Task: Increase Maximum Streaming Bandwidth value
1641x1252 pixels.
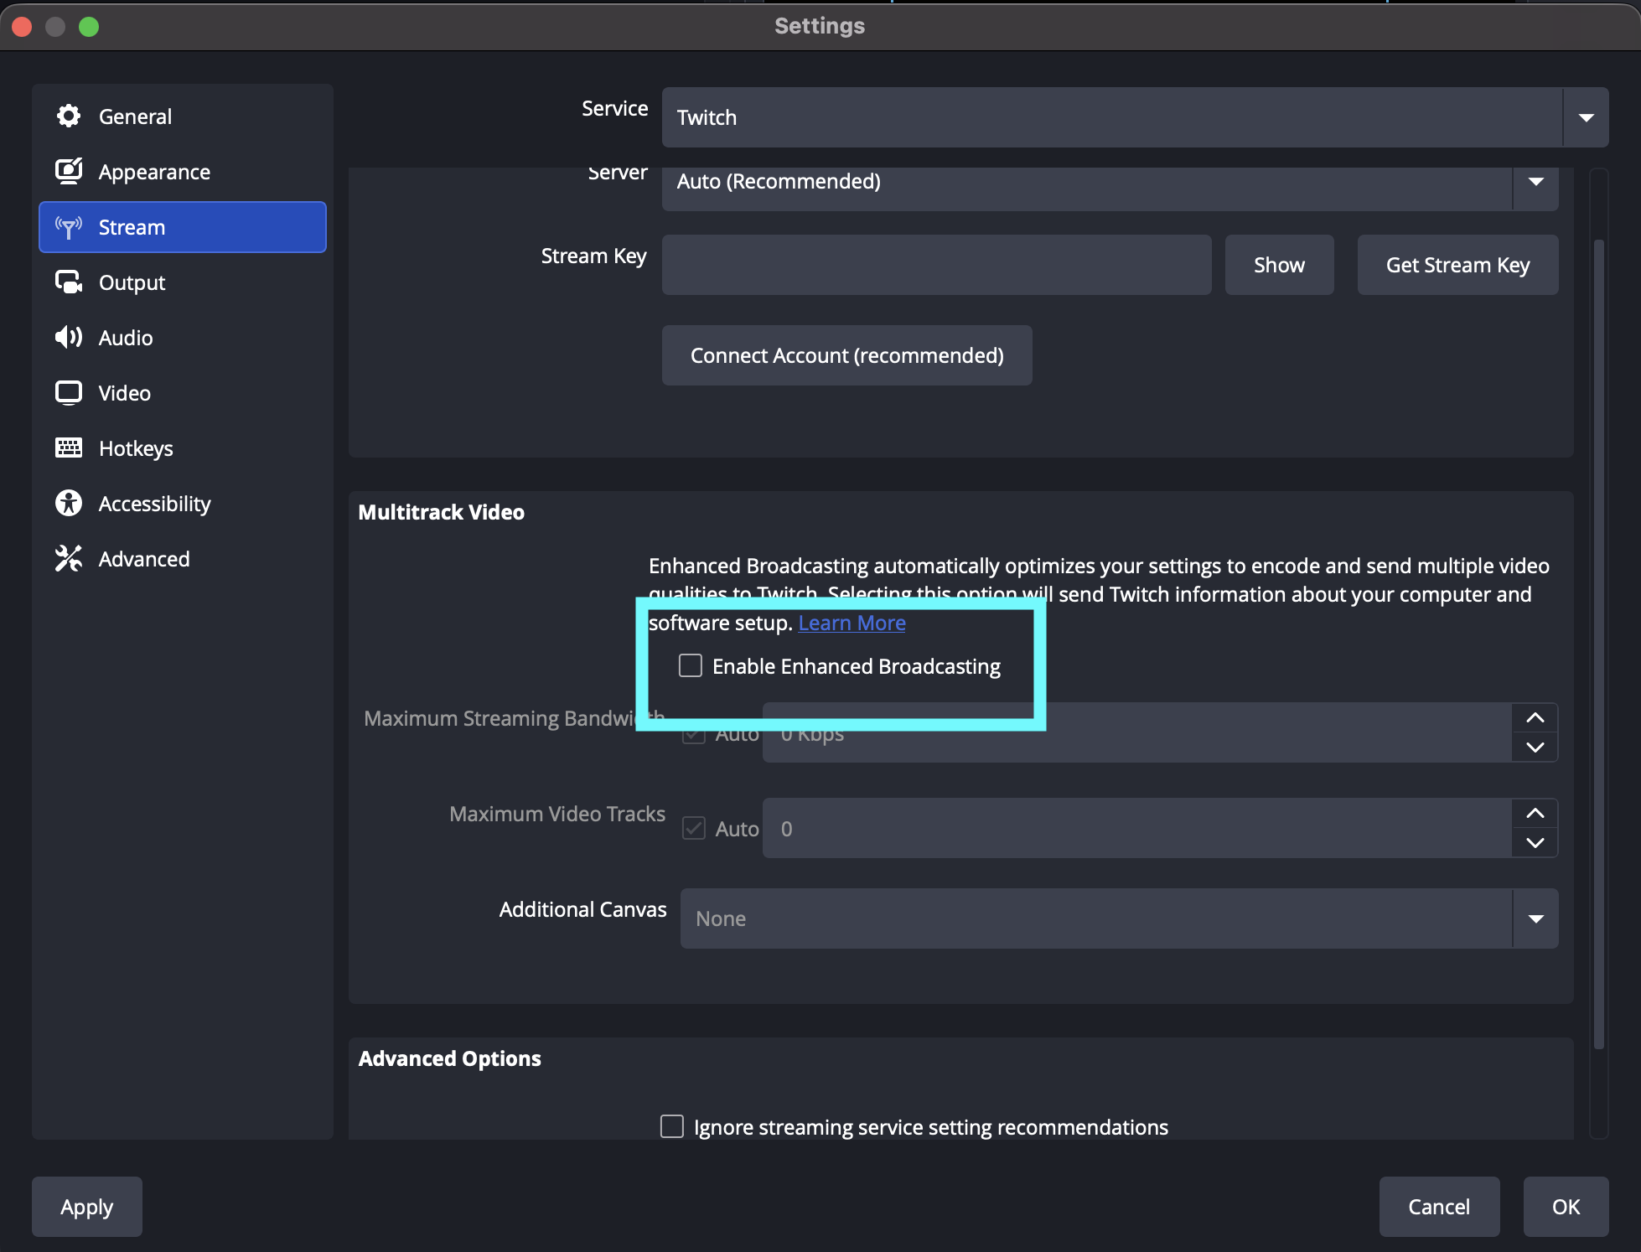Action: [x=1535, y=718]
